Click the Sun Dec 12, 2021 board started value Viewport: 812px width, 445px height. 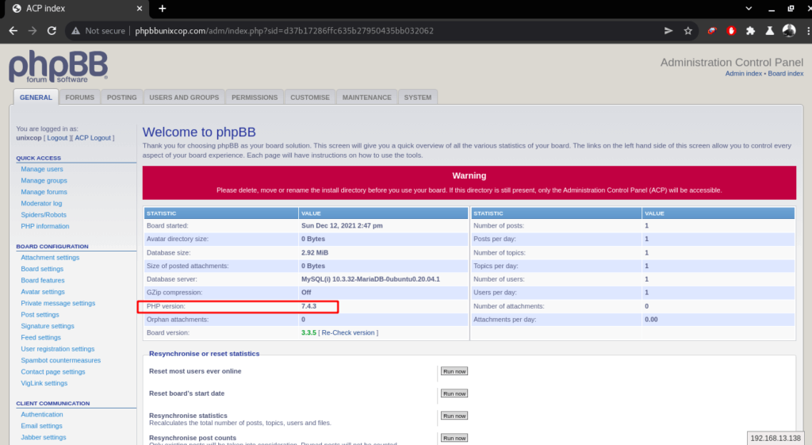point(342,226)
